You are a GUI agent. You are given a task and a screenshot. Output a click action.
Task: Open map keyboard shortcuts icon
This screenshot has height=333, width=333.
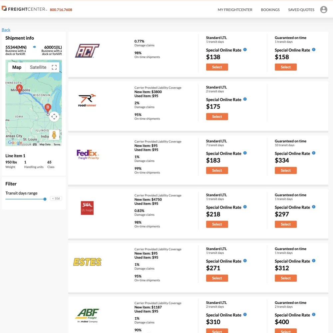pos(35,145)
